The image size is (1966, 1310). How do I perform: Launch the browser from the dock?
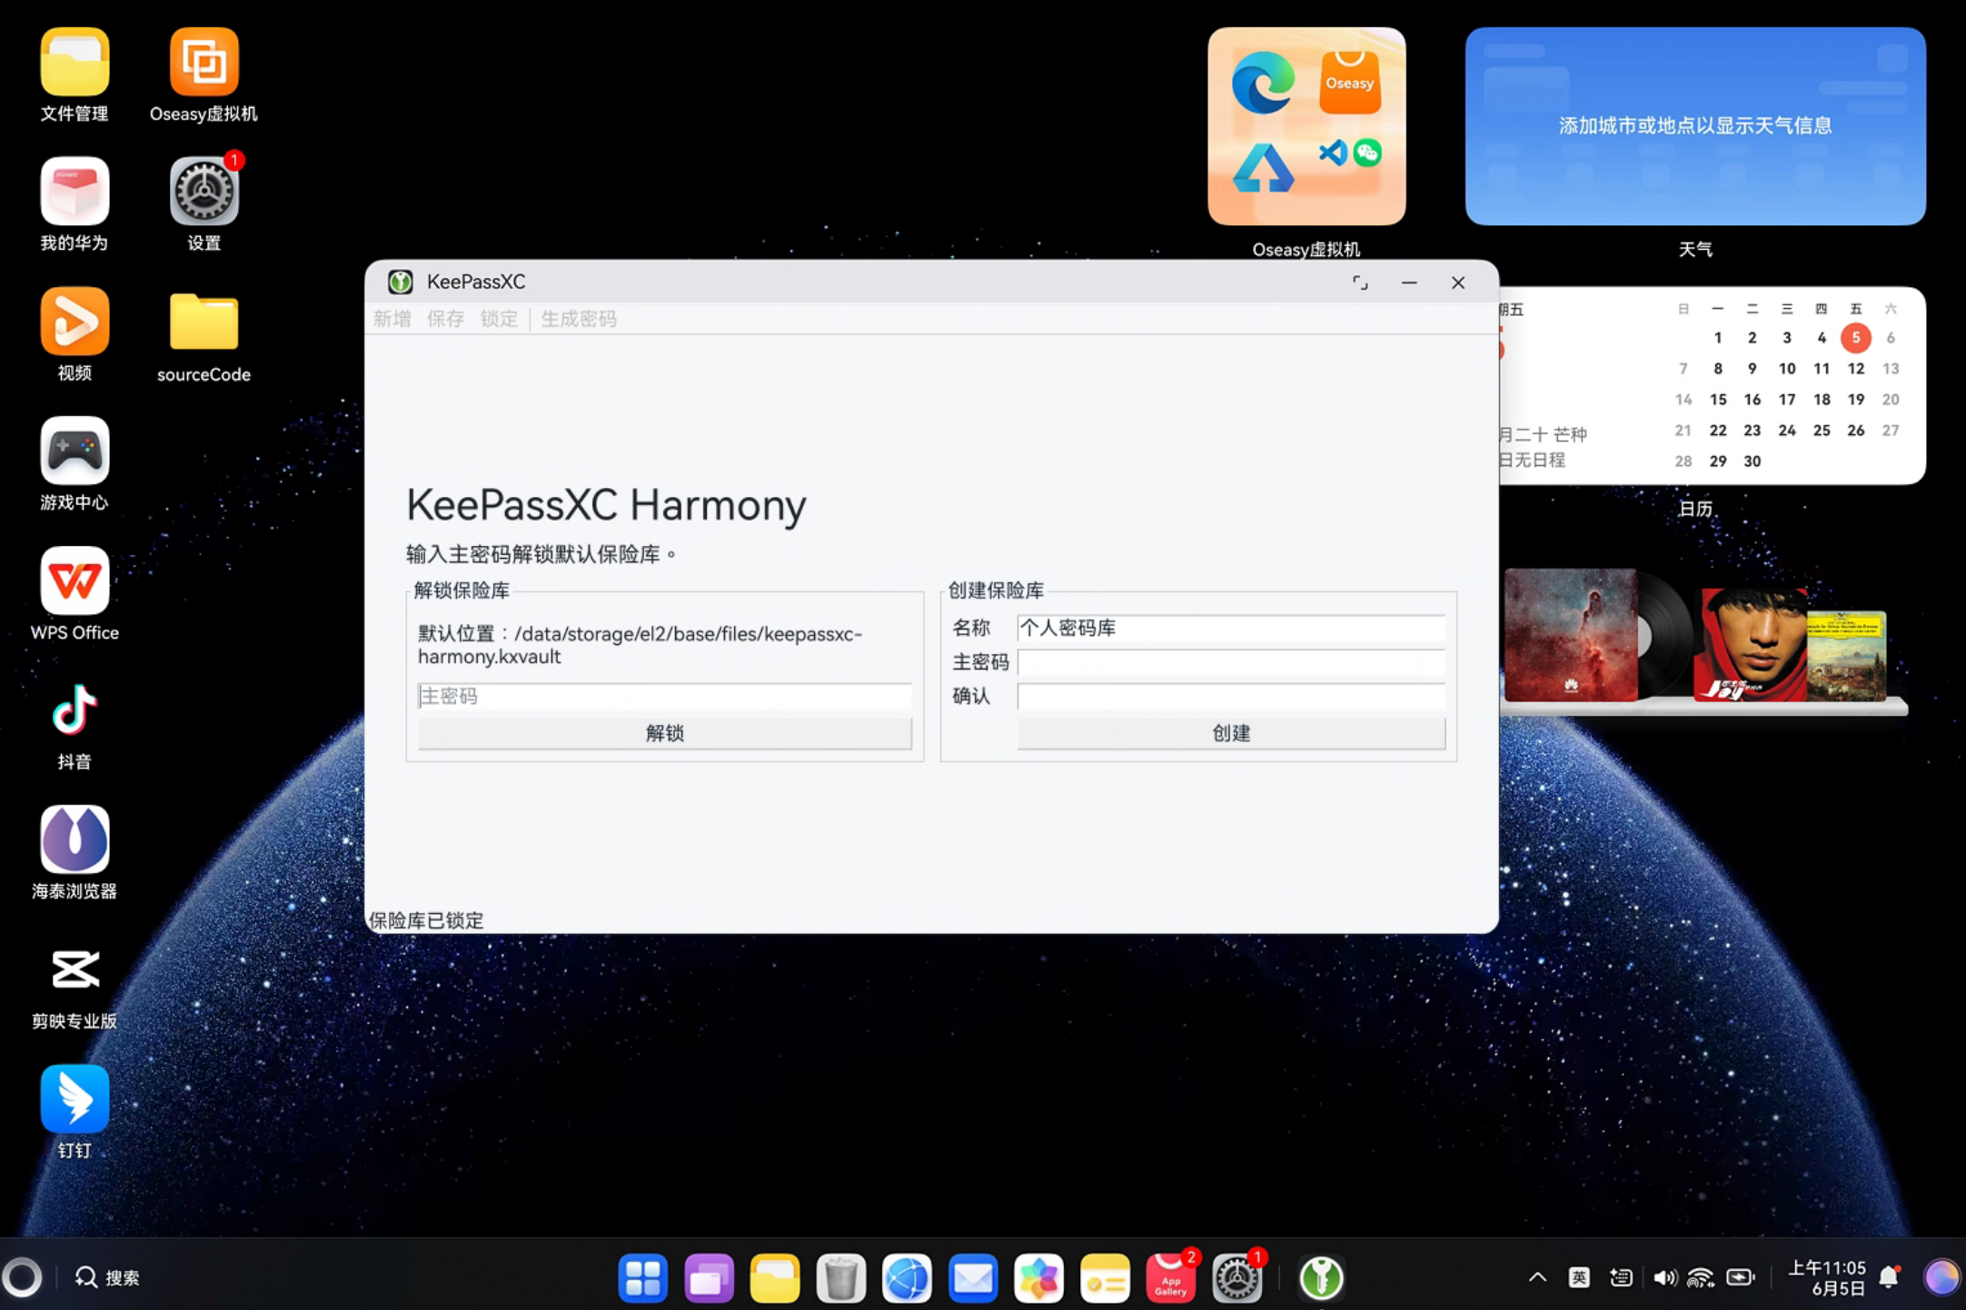click(907, 1278)
